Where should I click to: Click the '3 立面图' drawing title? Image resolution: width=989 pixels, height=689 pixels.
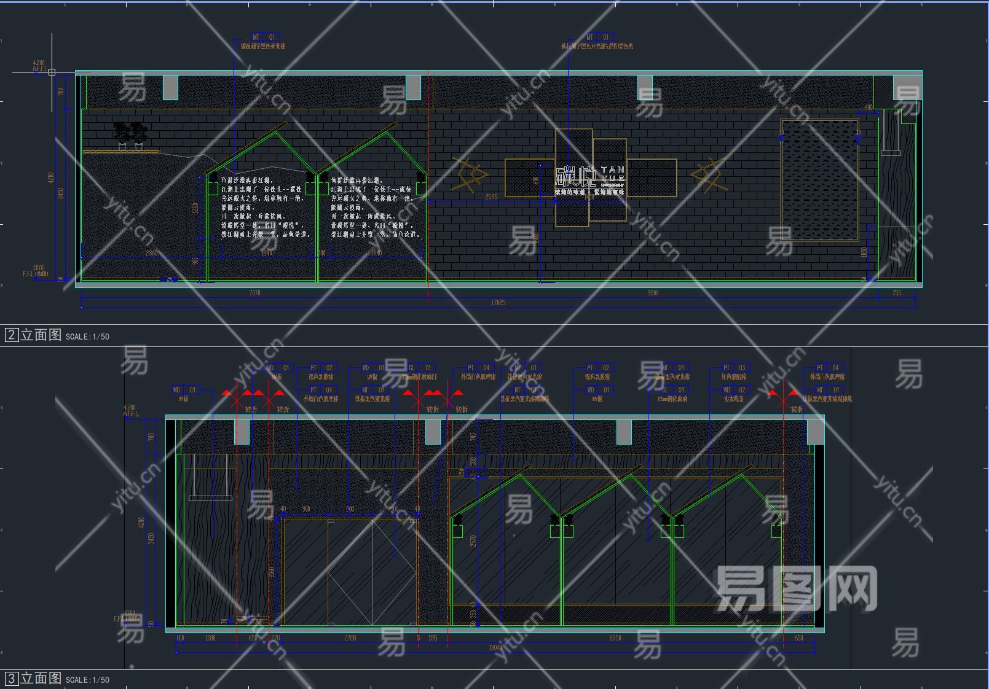pyautogui.click(x=34, y=678)
